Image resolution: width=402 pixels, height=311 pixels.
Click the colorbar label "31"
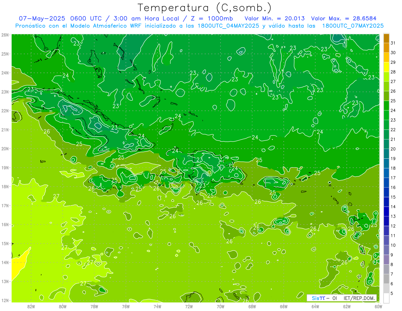point(393,43)
